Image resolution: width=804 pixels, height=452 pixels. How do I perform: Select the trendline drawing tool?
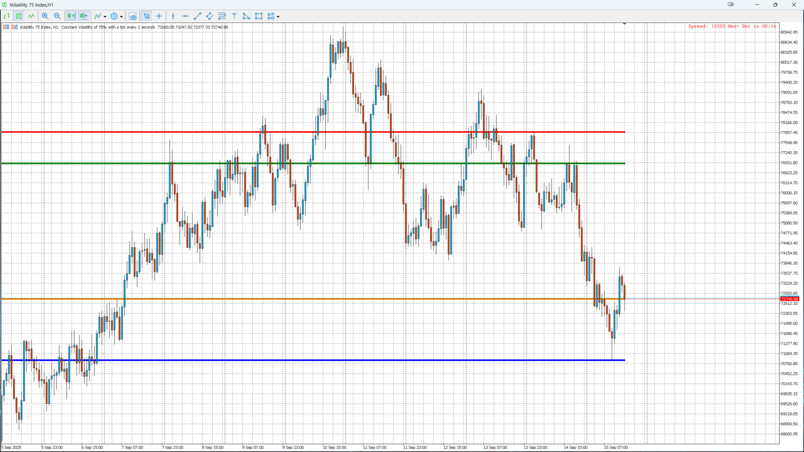(198, 16)
